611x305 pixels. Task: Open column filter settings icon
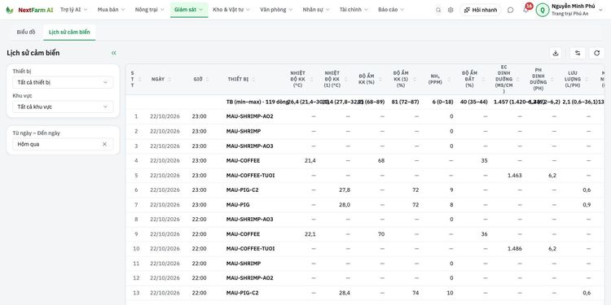pos(578,54)
